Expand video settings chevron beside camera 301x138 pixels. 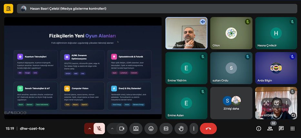point(112,128)
